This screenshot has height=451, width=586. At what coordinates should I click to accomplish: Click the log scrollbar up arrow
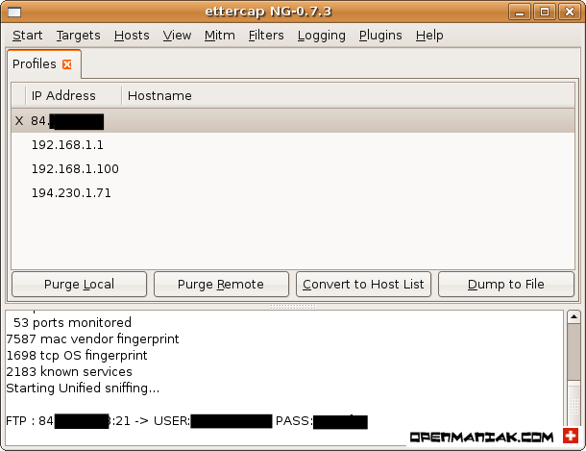pyautogui.click(x=574, y=317)
